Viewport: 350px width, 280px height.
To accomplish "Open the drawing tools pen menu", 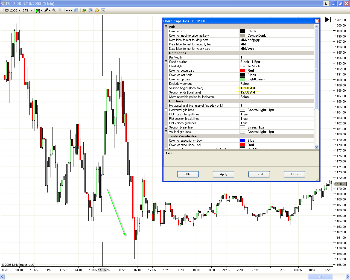I will (x=47, y=10).
